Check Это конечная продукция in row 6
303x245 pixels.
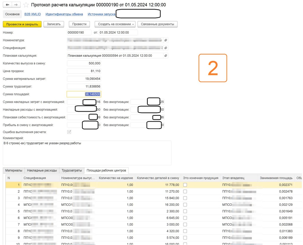(185, 218)
